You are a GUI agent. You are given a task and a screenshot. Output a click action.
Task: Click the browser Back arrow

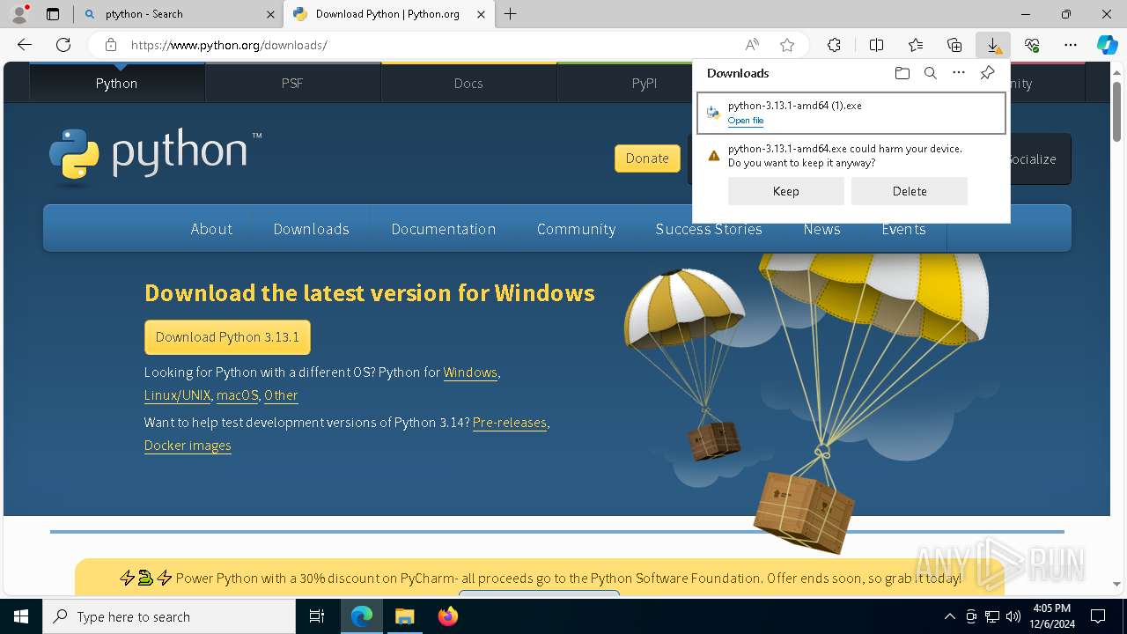click(25, 45)
